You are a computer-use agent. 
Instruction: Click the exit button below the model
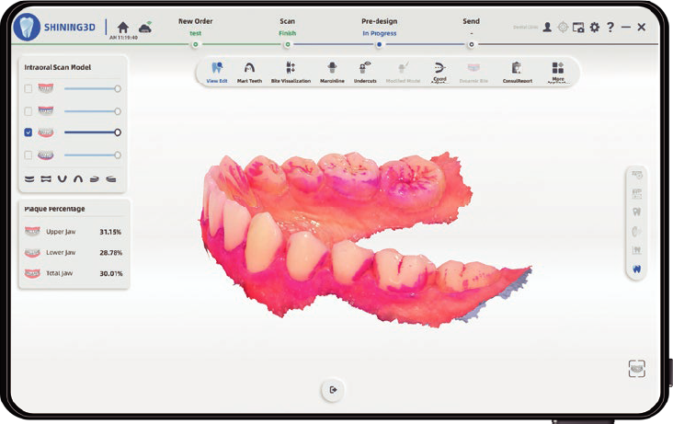pyautogui.click(x=333, y=390)
